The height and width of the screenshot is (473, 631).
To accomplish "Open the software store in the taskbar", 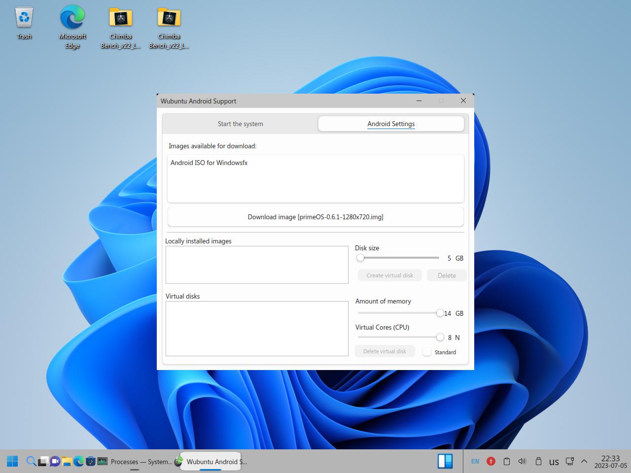I will coord(90,461).
